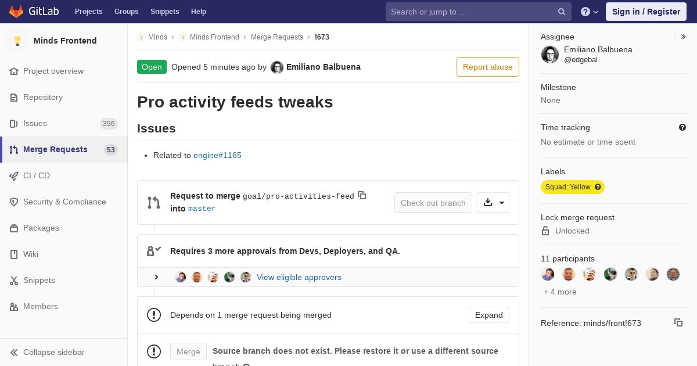The width and height of the screenshot is (697, 366).
Task: Expand the merge request dependencies section
Action: [x=489, y=315]
